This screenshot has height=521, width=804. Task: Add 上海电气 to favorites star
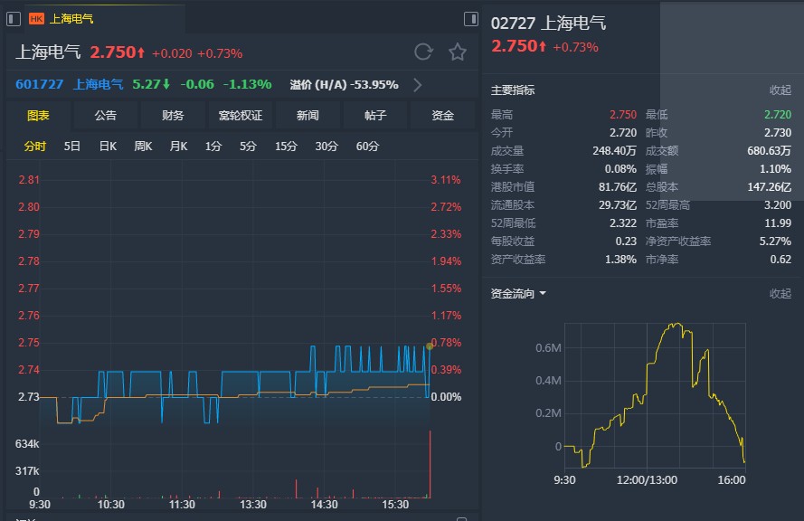point(458,52)
